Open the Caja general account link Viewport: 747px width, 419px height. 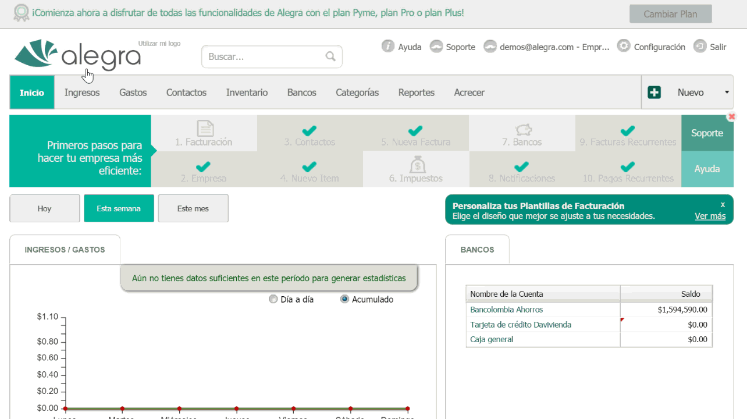coord(492,339)
